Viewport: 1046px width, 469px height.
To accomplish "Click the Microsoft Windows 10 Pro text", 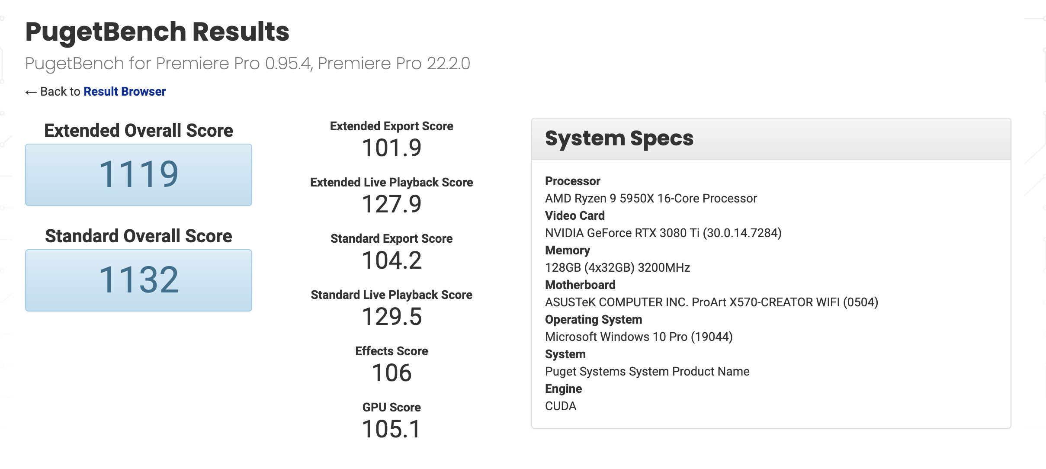I will pyautogui.click(x=639, y=337).
